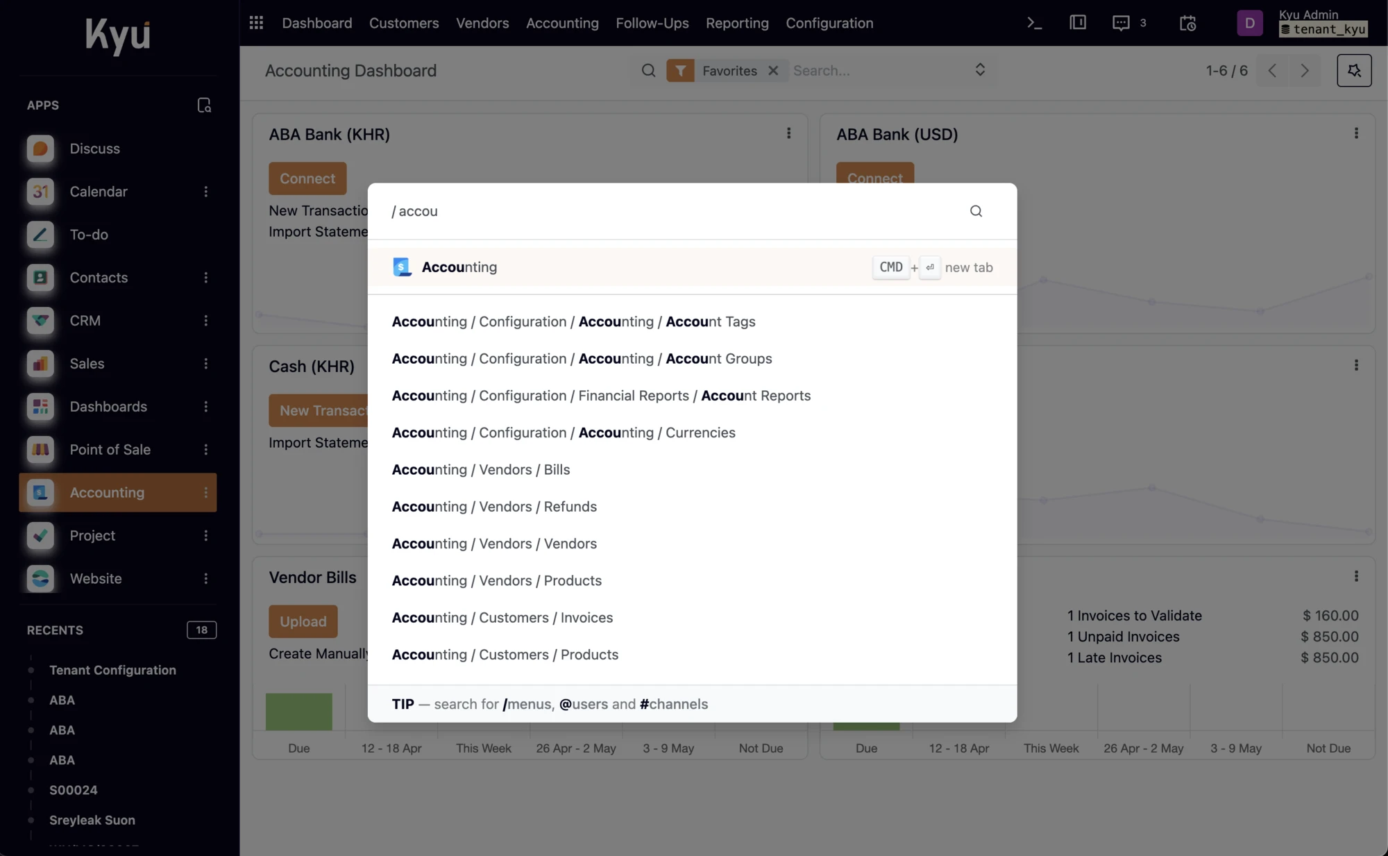Open the Point of Sale app icon
The height and width of the screenshot is (856, 1388).
coord(40,449)
